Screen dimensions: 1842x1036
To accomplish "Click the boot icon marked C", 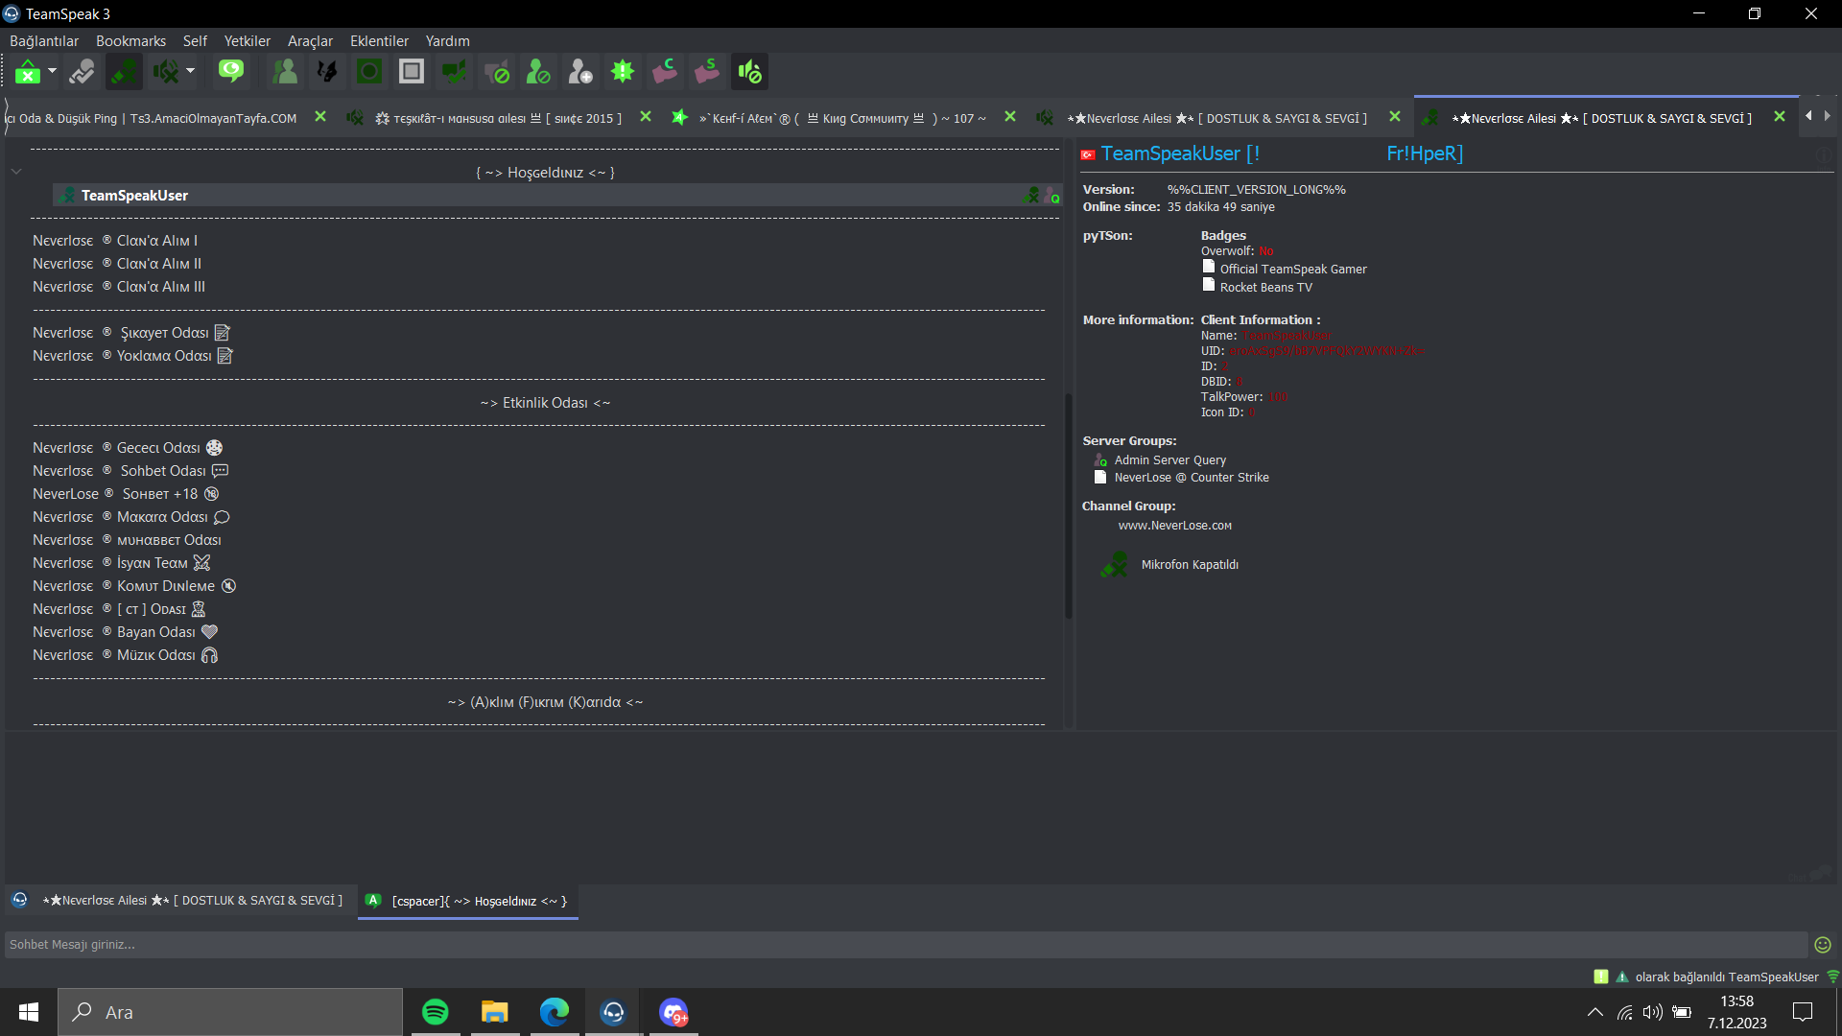I will [665, 72].
